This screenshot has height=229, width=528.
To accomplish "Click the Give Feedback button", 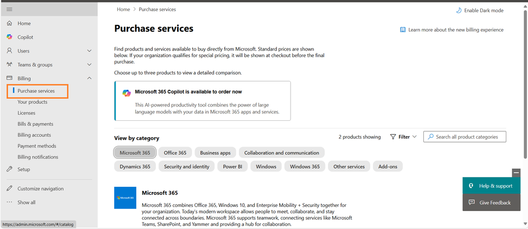I will click(492, 203).
